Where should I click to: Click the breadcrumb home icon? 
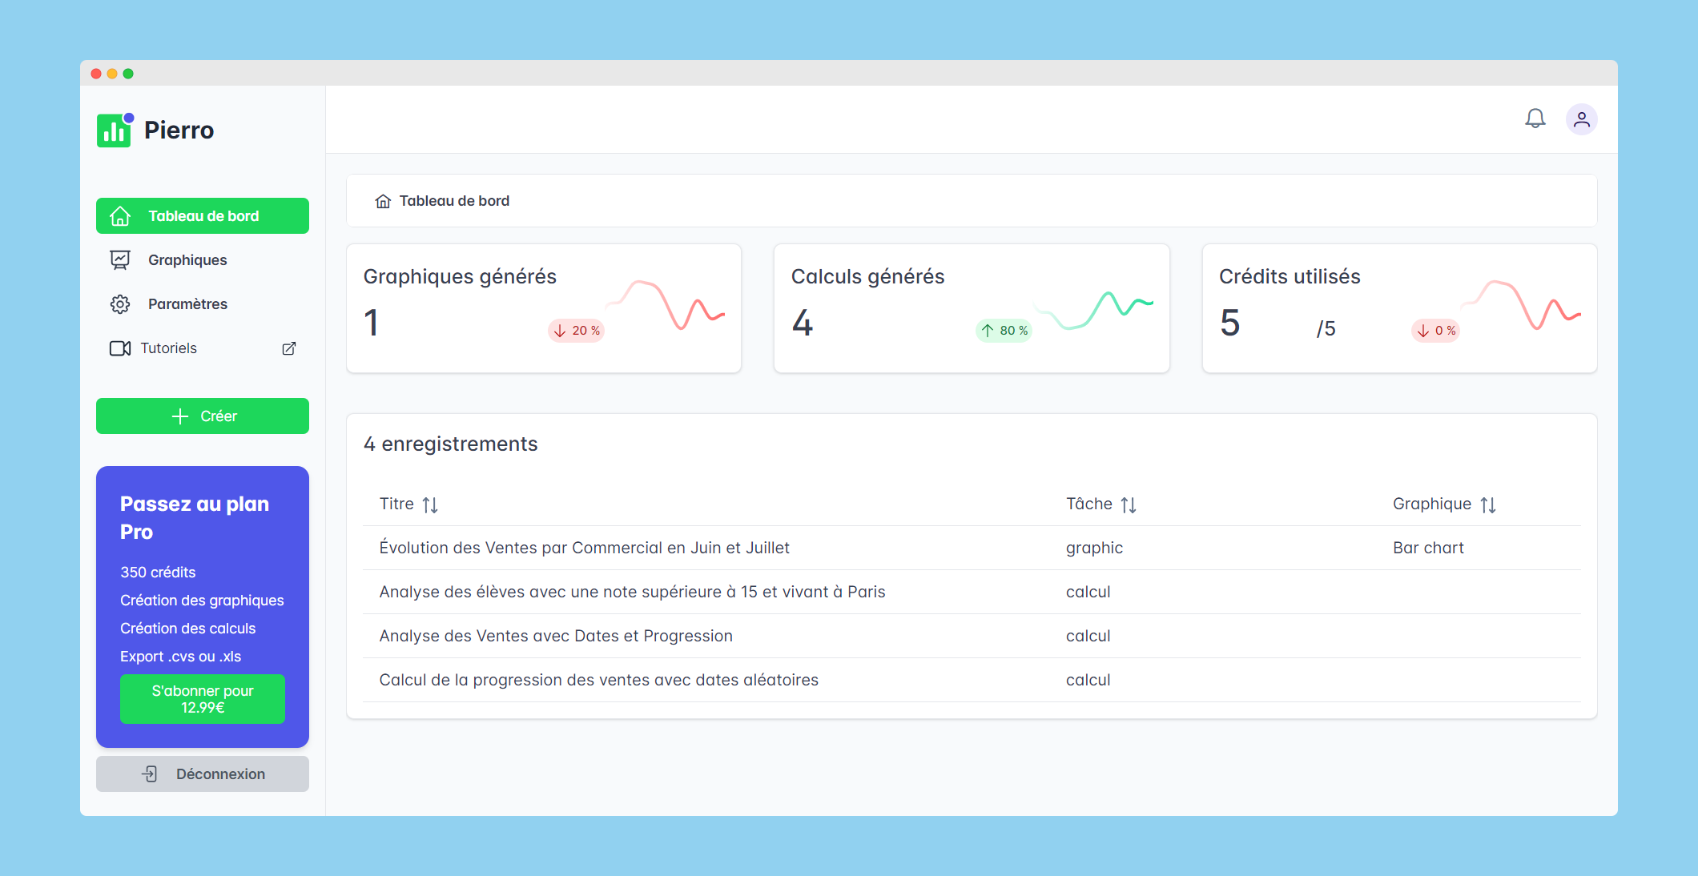tap(383, 201)
